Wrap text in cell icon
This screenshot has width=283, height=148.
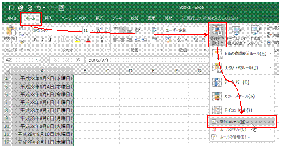click(154, 30)
